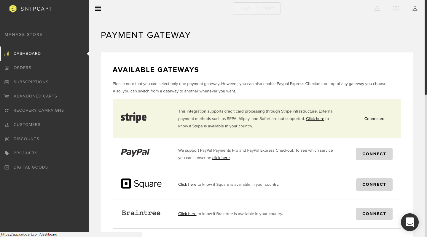Connect the PayPal gateway
Viewport: 427px width, 237px height.
(x=374, y=154)
